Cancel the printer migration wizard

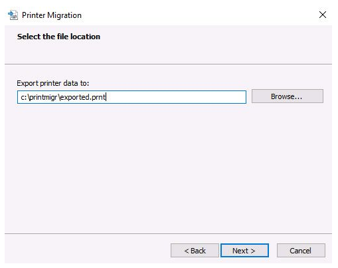[x=301, y=251]
